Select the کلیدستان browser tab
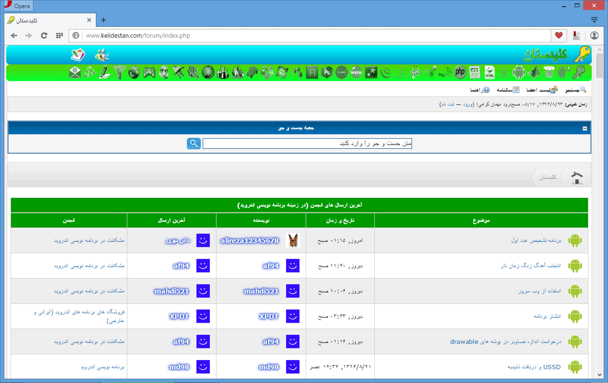This screenshot has height=383, width=608. pyautogui.click(x=50, y=20)
